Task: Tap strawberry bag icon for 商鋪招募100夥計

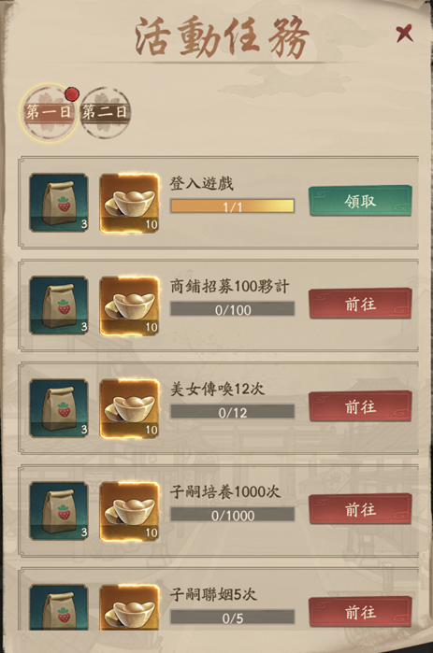Action: (59, 305)
